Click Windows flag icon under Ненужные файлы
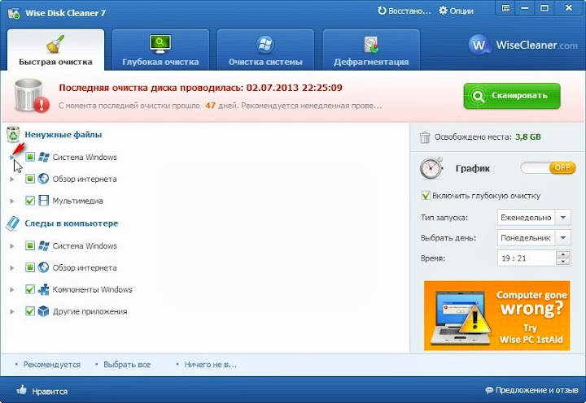 [x=43, y=157]
